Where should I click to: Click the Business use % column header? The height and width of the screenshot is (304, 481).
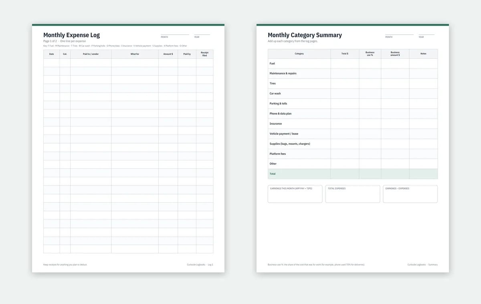[x=370, y=54]
